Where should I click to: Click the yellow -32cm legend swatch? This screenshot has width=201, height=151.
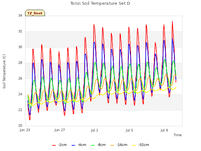point(134,145)
